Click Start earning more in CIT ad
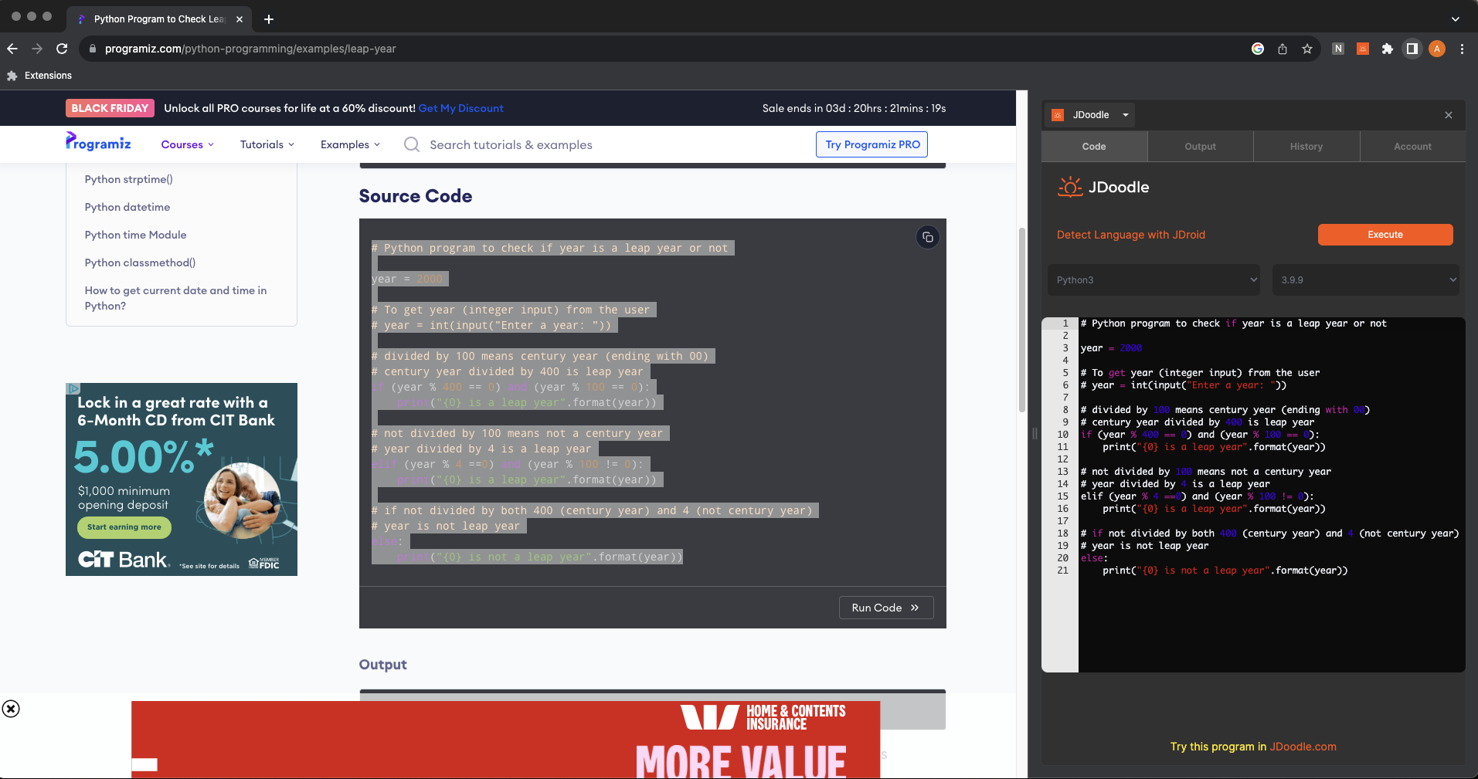Screen dimensions: 1478x779 (124, 527)
